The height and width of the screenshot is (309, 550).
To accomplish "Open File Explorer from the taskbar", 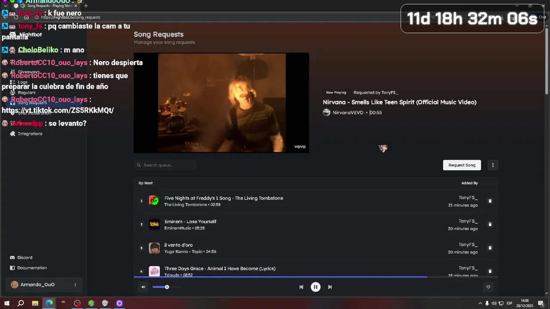I will [x=35, y=303].
